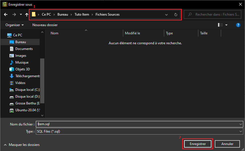Click the Images picture icon

click(x=12, y=56)
